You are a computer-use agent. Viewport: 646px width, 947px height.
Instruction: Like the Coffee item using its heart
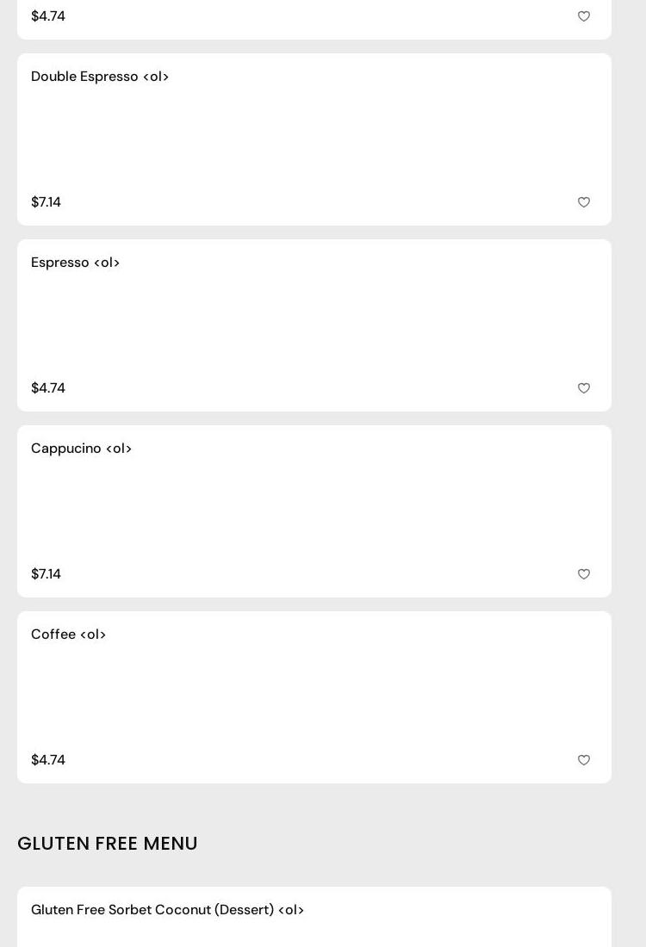point(584,760)
